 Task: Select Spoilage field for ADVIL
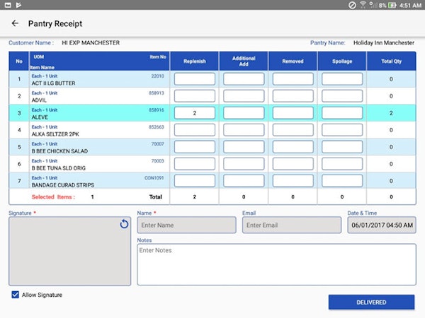point(342,96)
